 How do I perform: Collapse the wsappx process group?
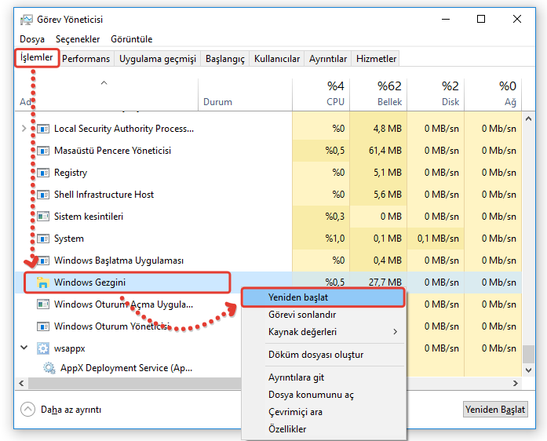(24, 347)
